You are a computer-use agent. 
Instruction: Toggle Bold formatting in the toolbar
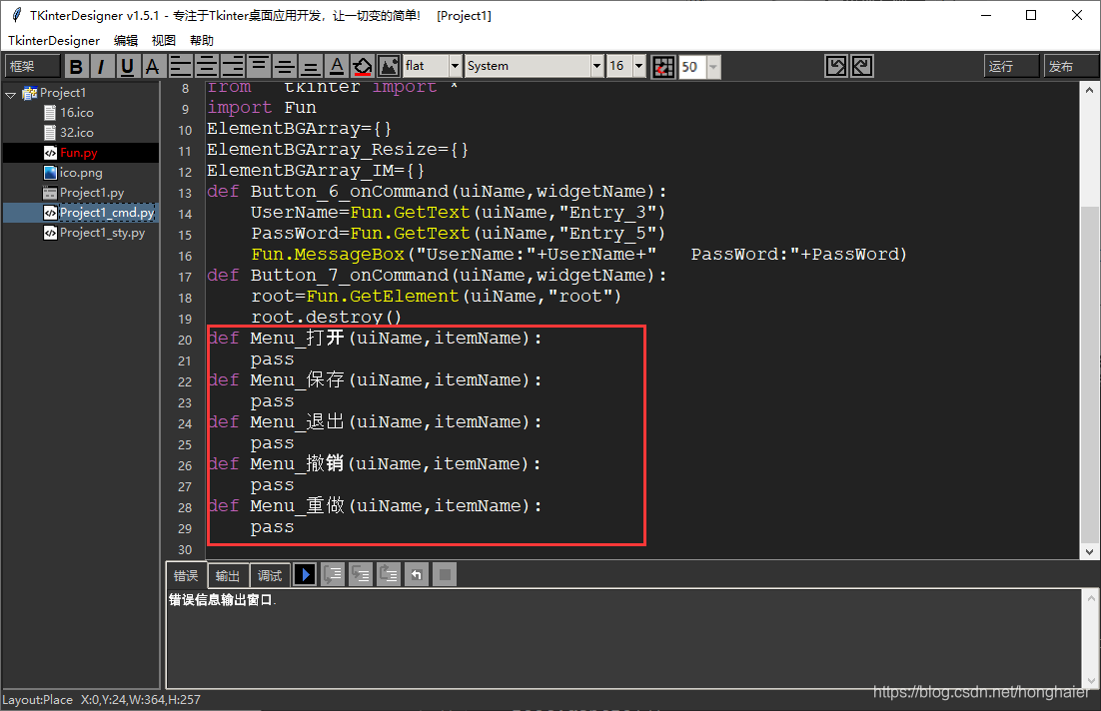click(x=77, y=67)
